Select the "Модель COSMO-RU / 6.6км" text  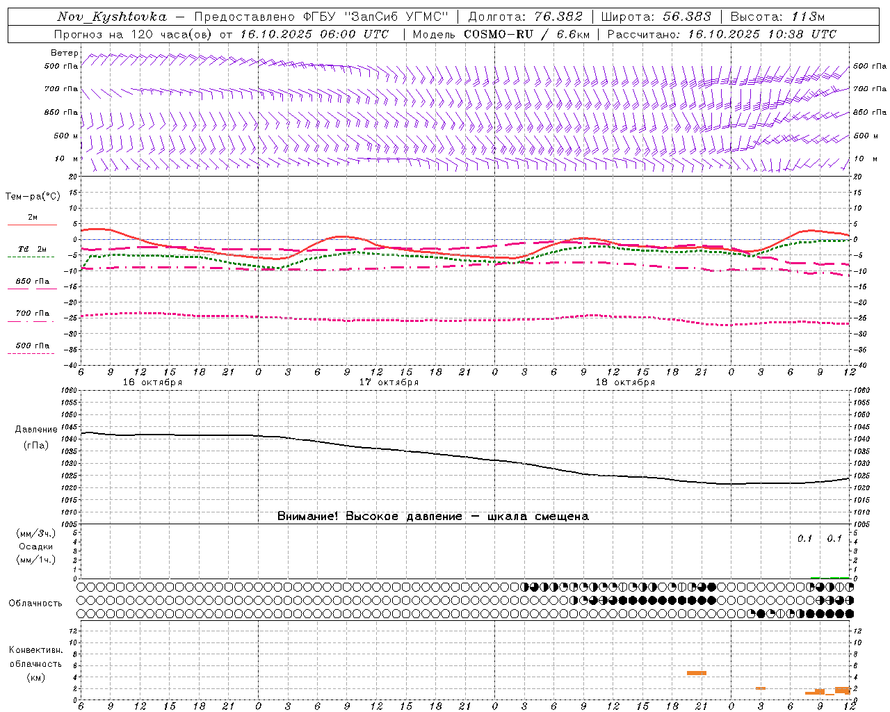coord(501,34)
